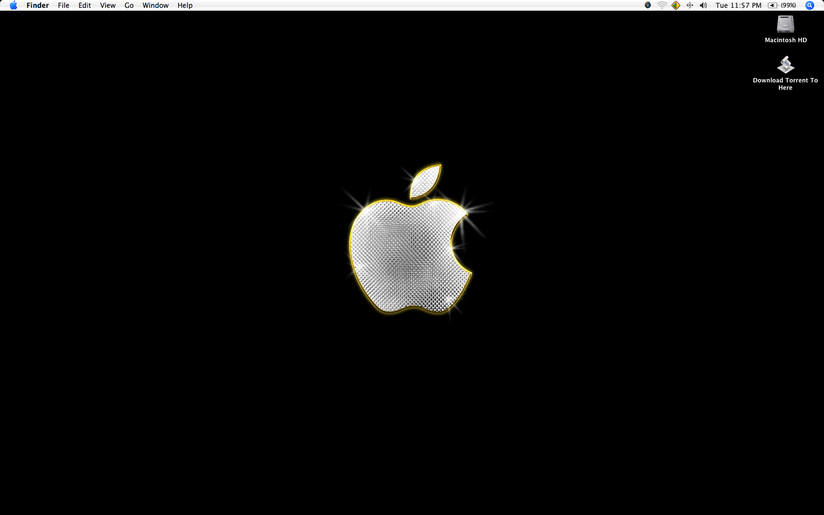Click the volume menu bar icon

703,5
